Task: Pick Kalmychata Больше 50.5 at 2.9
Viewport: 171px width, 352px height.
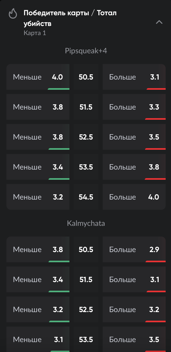Action: pyautogui.click(x=134, y=250)
